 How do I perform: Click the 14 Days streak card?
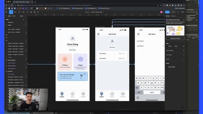[65, 62]
